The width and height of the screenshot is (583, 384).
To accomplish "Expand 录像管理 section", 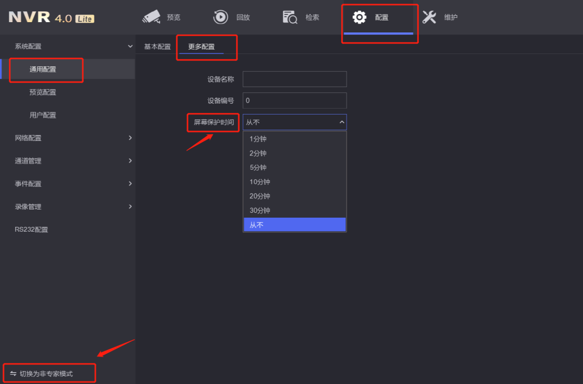I will [x=130, y=207].
